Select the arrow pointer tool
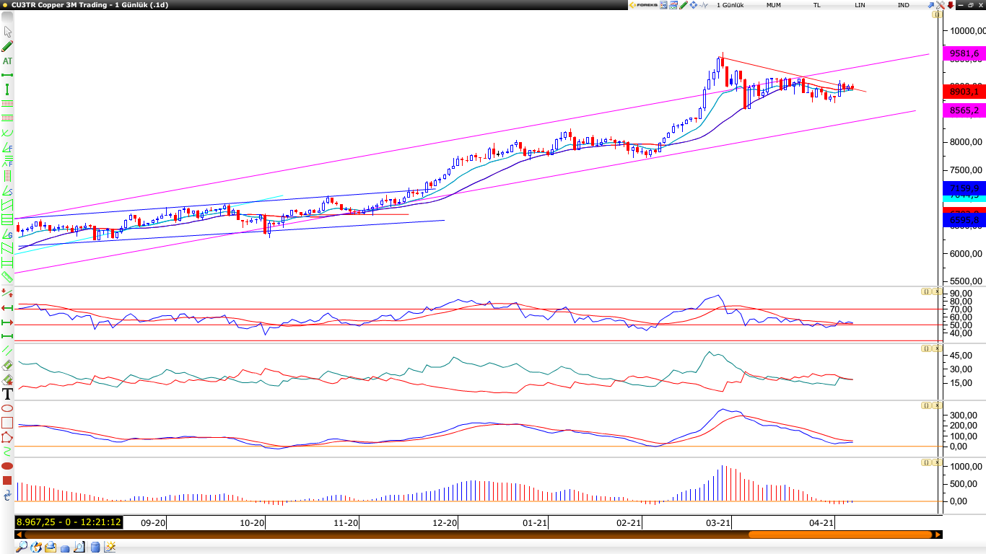The height and width of the screenshot is (554, 986). point(8,32)
